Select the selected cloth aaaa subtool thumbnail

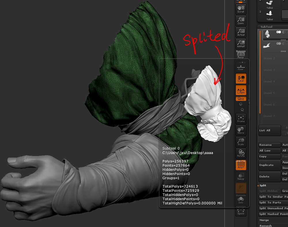tap(267, 34)
